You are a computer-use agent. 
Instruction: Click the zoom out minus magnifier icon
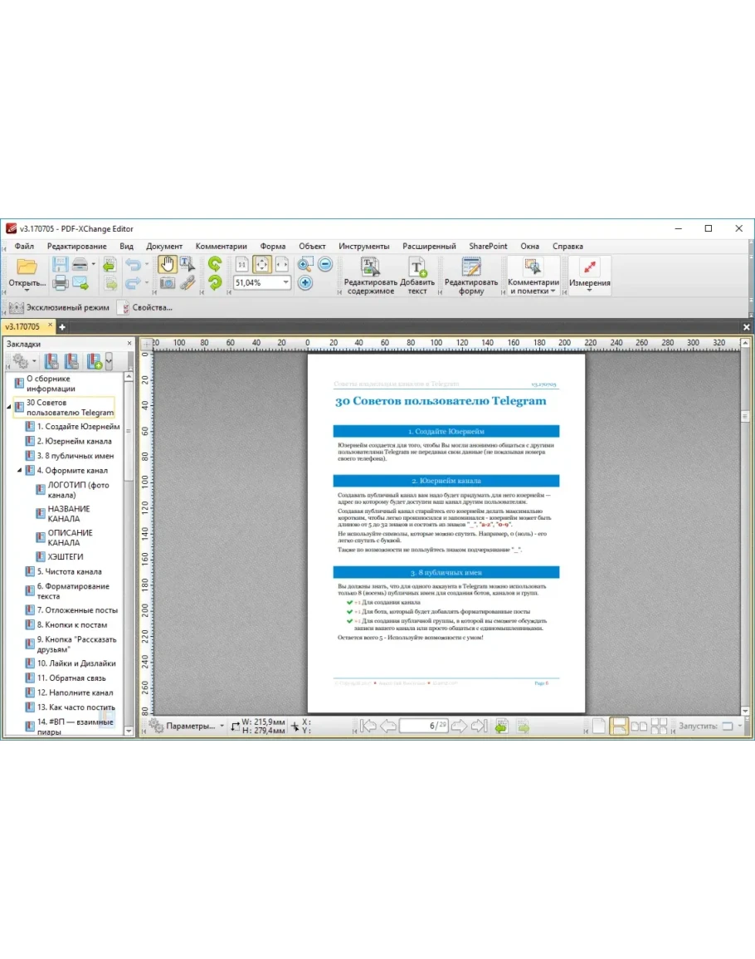325,265
